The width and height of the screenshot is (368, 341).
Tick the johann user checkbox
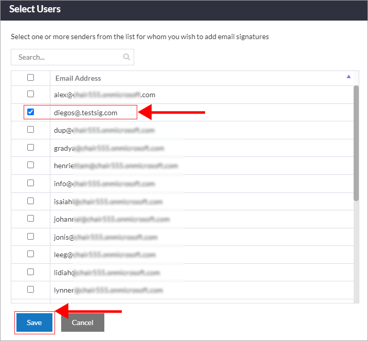30,219
